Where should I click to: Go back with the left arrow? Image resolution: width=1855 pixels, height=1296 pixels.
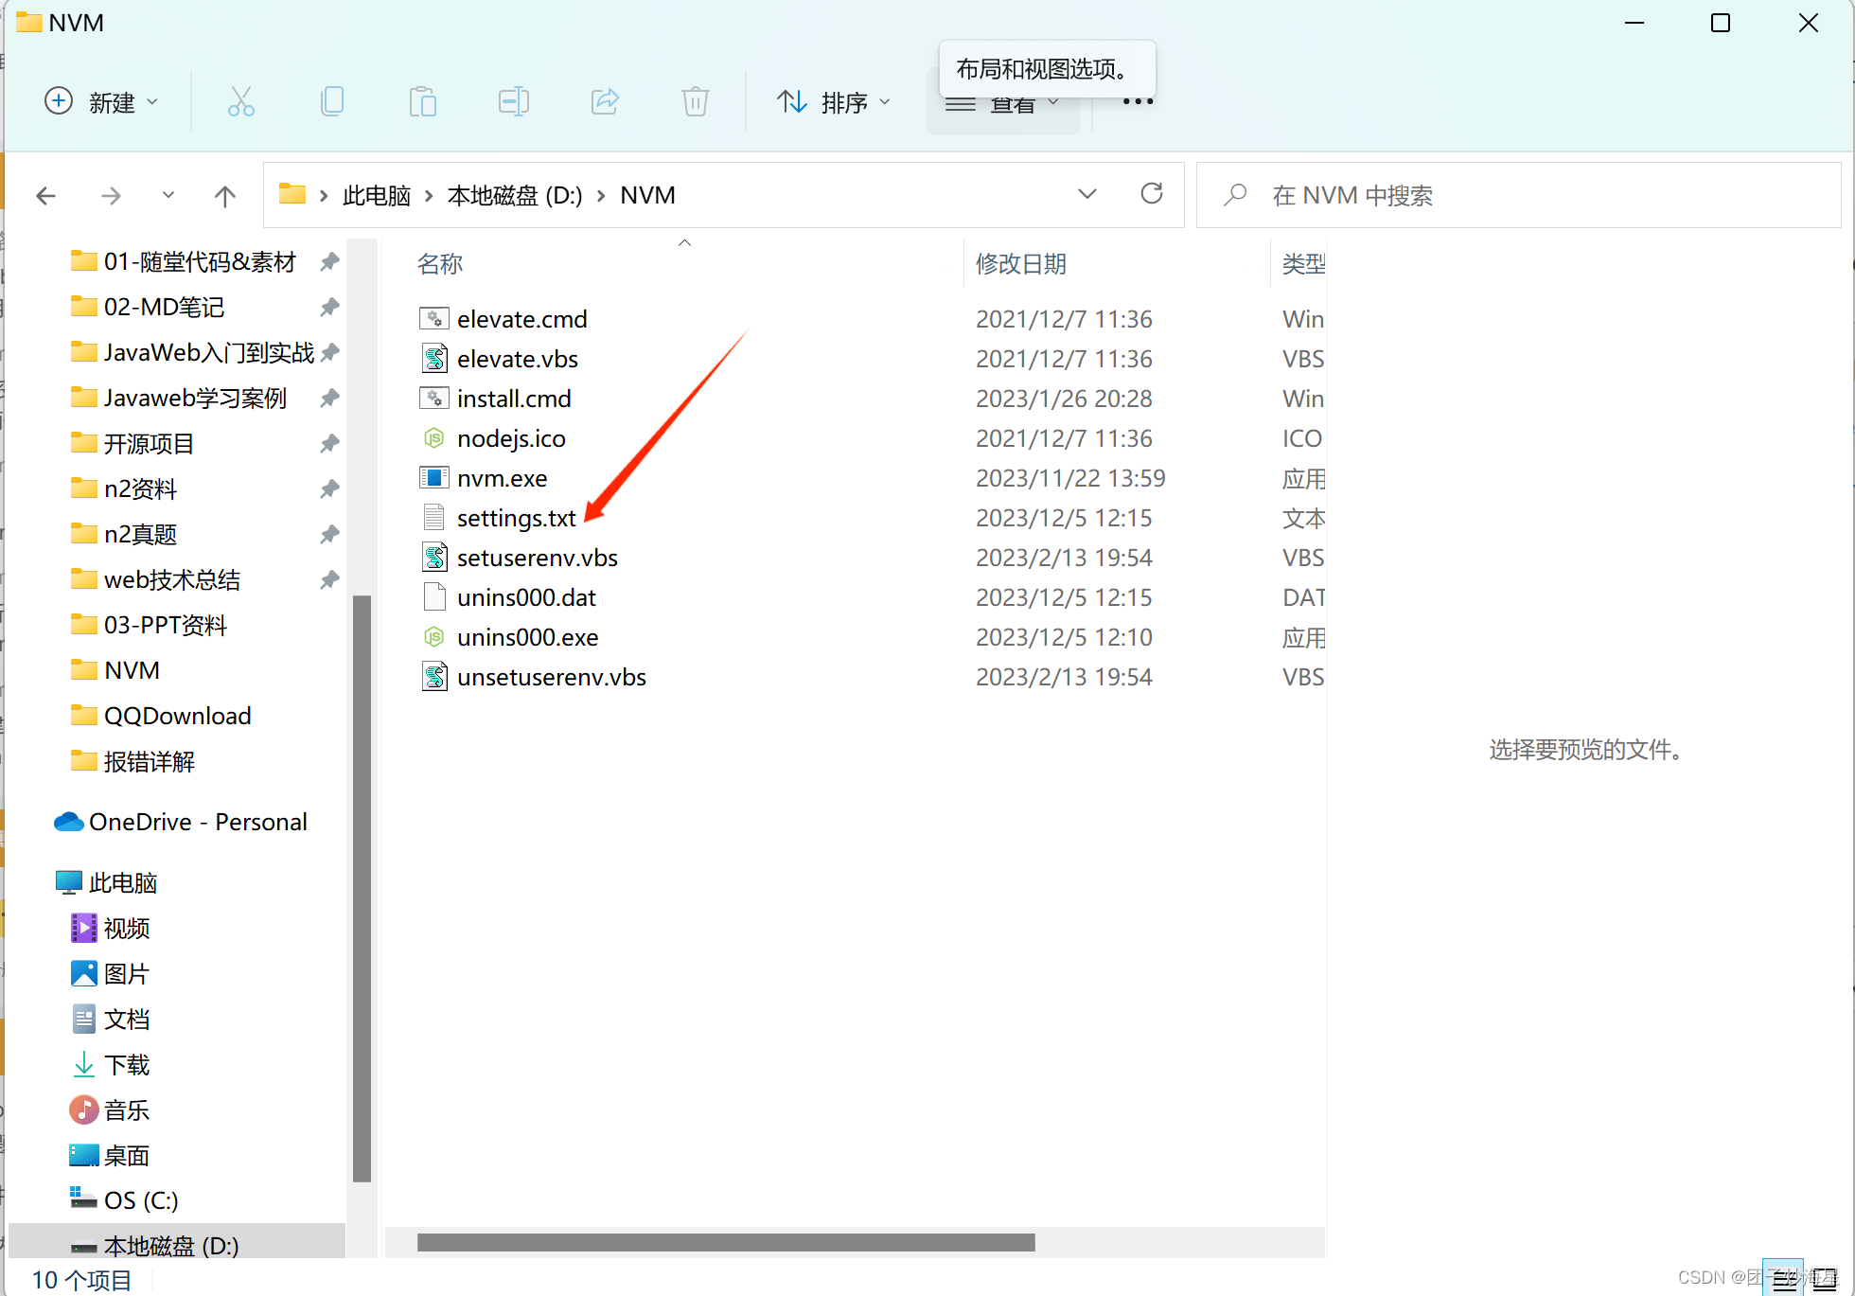click(x=45, y=196)
